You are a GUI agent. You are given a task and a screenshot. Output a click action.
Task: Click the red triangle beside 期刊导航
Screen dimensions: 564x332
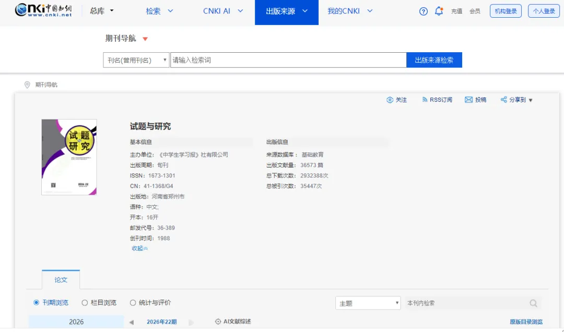click(x=145, y=39)
